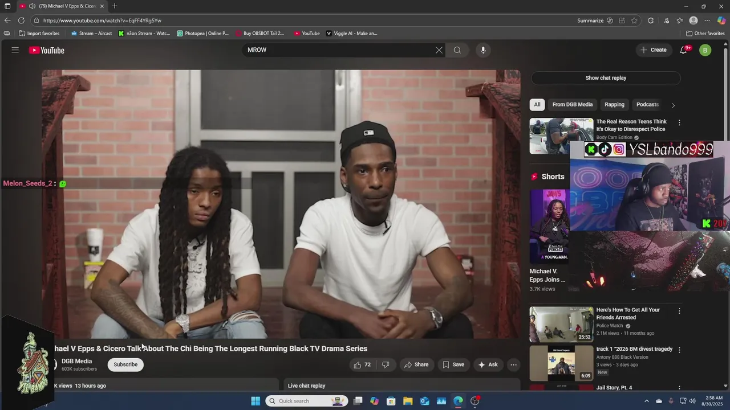Select the All filter chip
Image resolution: width=730 pixels, height=410 pixels.
tap(537, 104)
